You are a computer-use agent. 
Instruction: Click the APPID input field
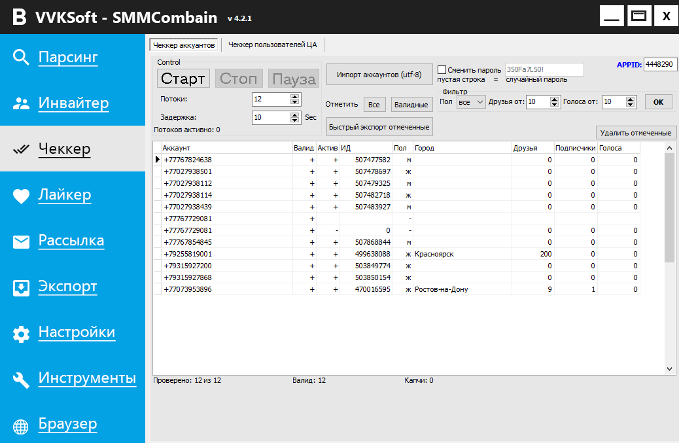coord(660,65)
